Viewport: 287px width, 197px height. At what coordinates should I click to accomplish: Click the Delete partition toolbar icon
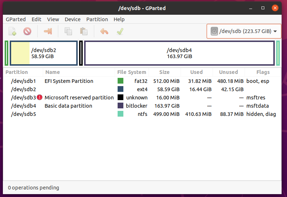click(x=27, y=32)
